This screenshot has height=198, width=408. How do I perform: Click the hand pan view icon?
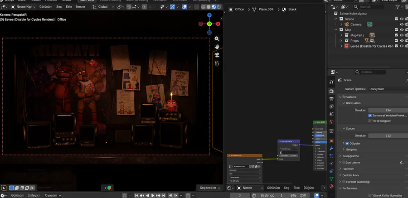tap(217, 47)
